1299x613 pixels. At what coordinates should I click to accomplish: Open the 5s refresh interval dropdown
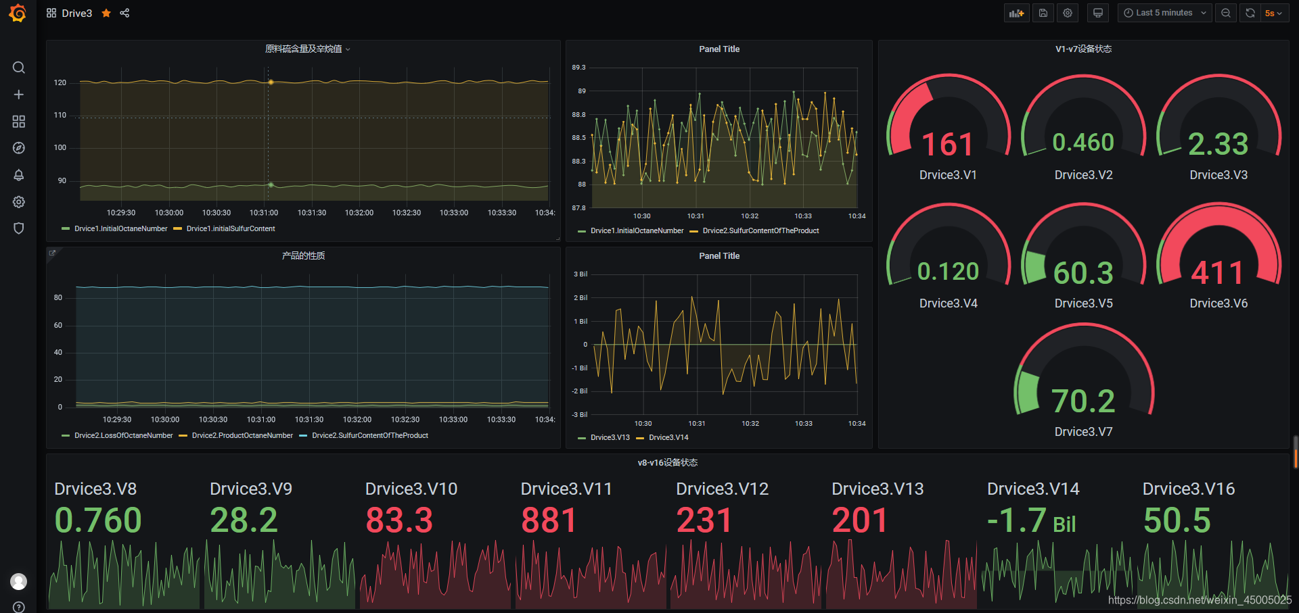tap(1275, 13)
